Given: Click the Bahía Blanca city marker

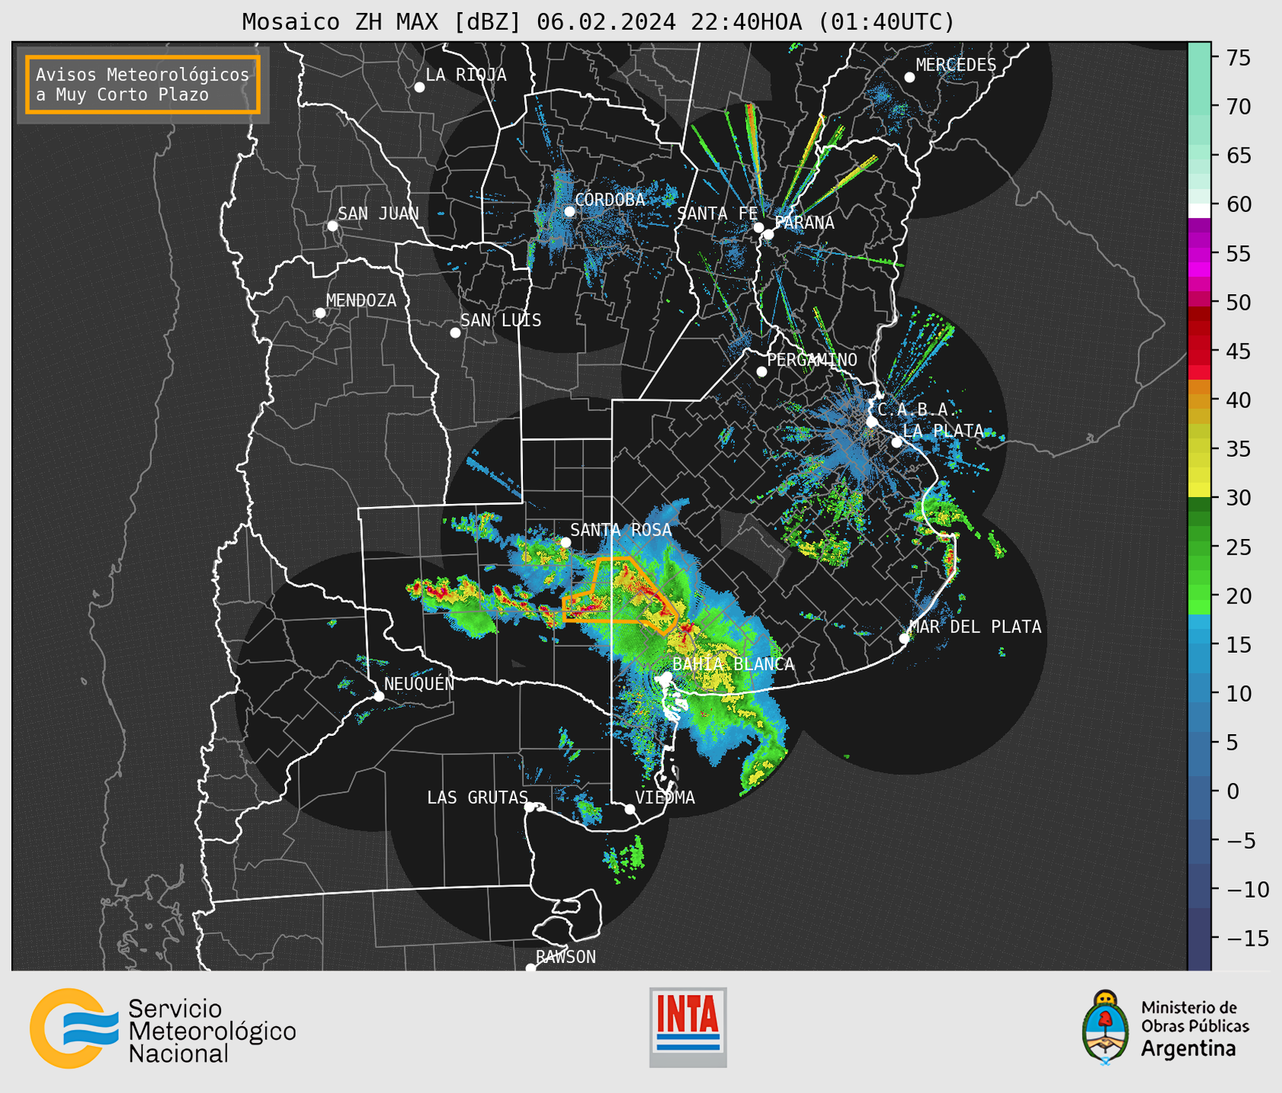Looking at the screenshot, I should [x=666, y=676].
